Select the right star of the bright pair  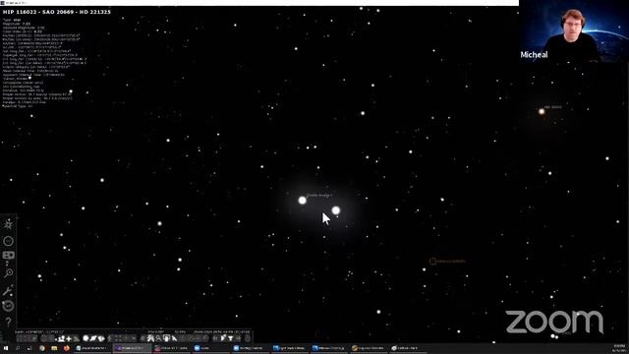[x=336, y=210]
